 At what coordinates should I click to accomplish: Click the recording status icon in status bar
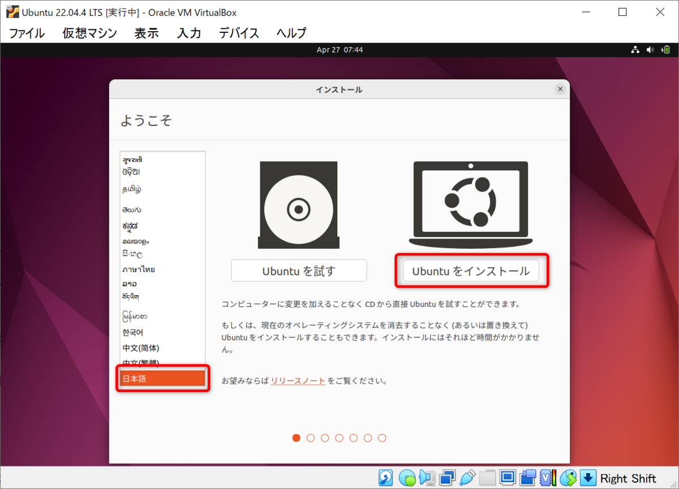coord(528,478)
